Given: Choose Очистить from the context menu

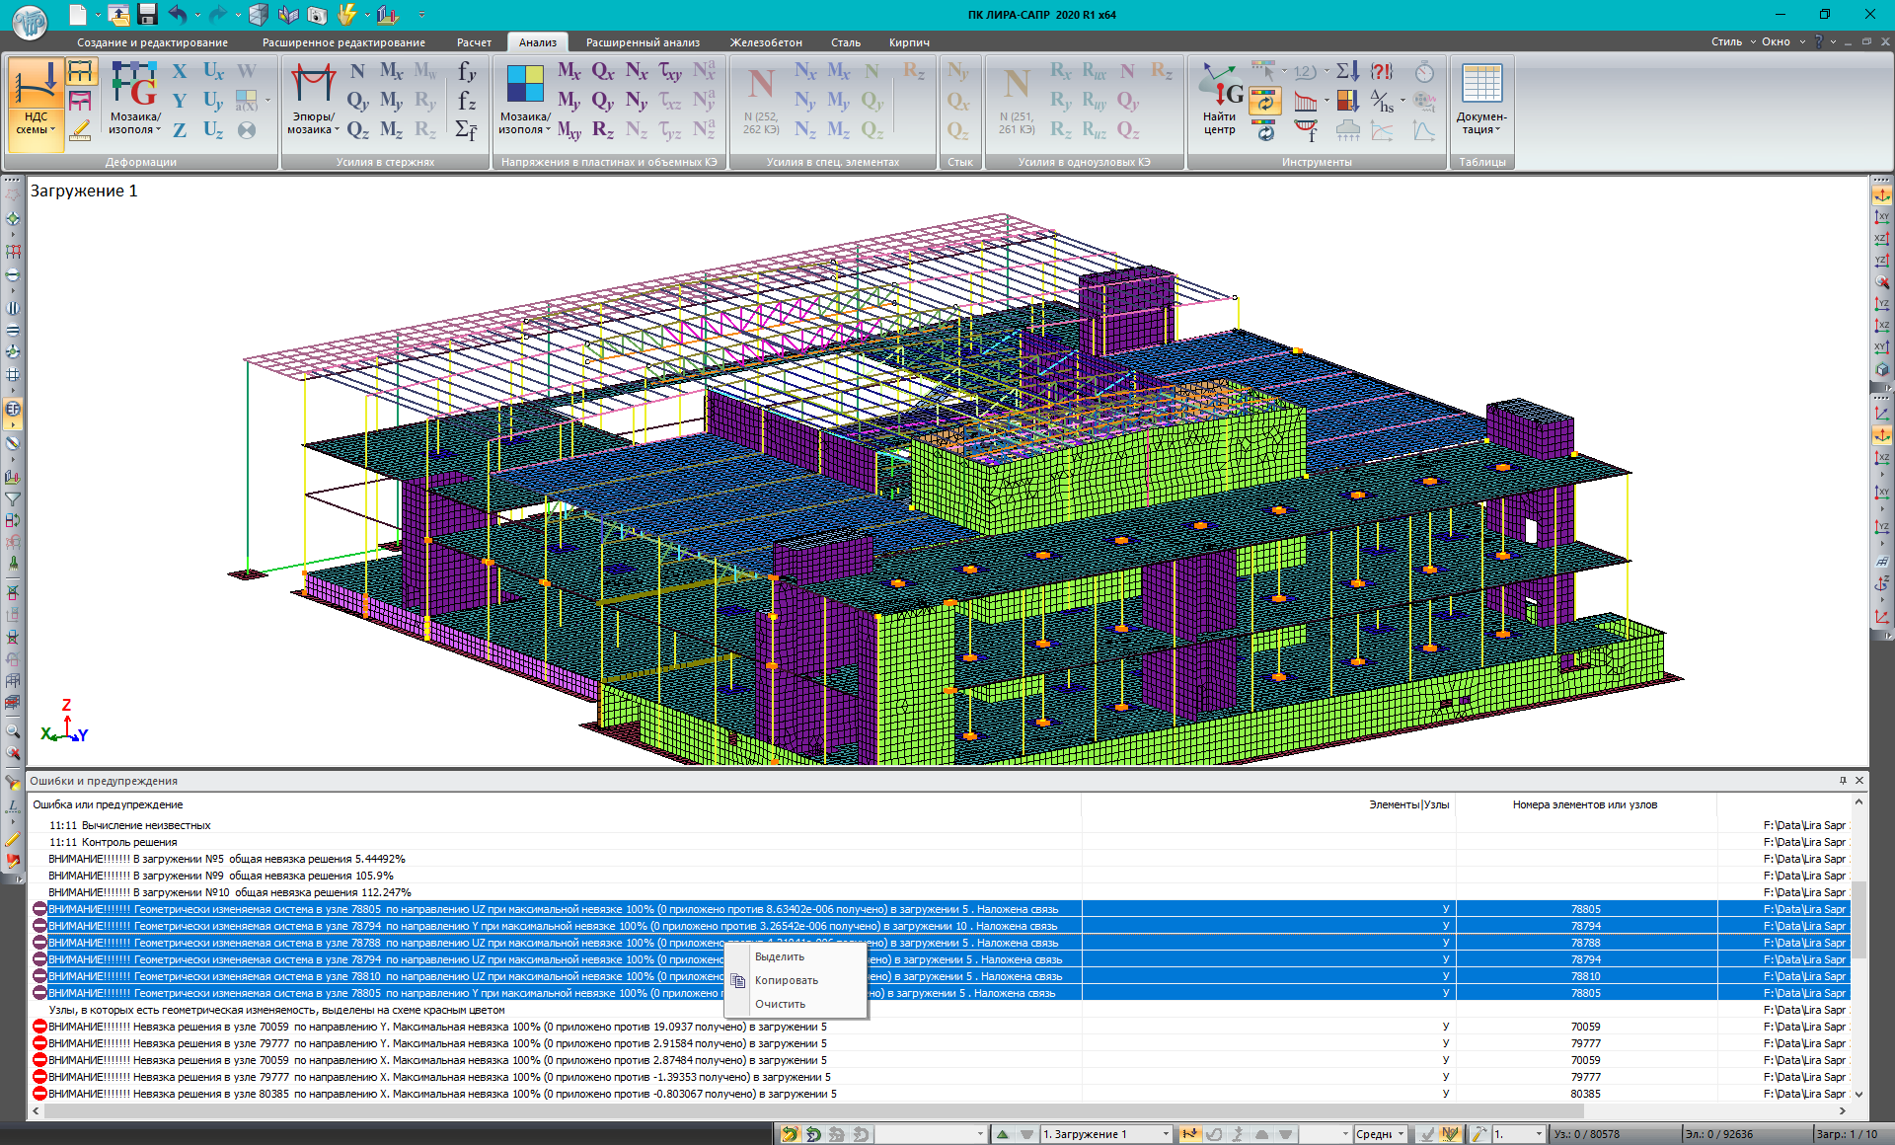Looking at the screenshot, I should tap(780, 1004).
